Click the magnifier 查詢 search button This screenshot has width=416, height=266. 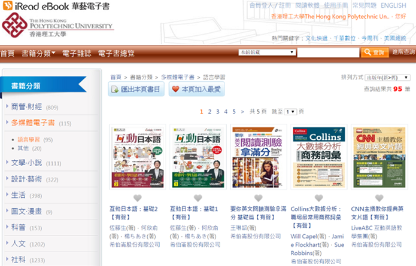coord(375,52)
